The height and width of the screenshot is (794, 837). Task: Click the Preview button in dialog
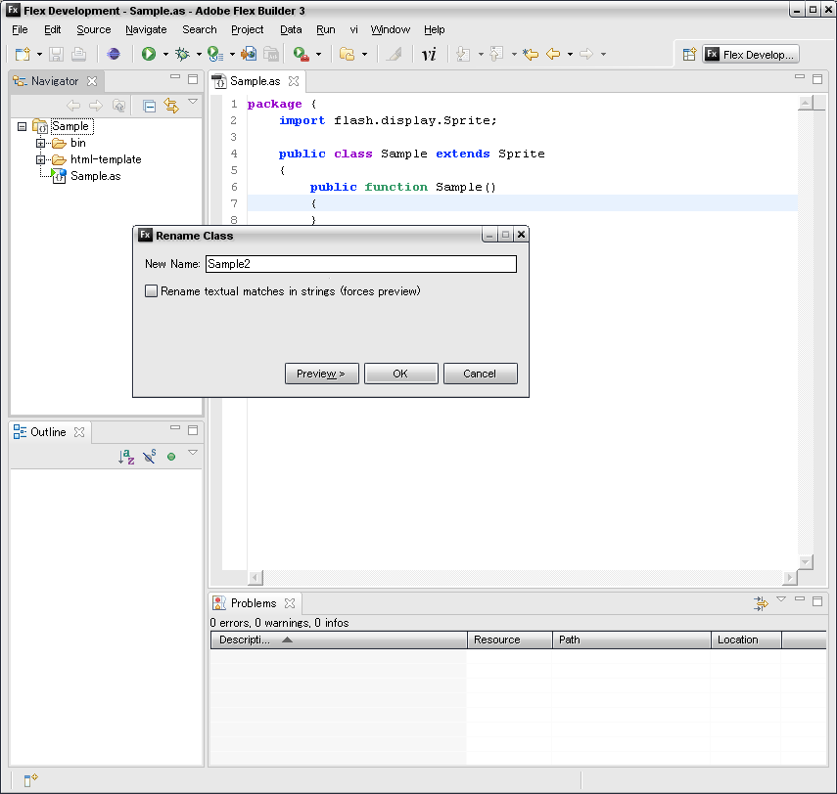coord(321,374)
